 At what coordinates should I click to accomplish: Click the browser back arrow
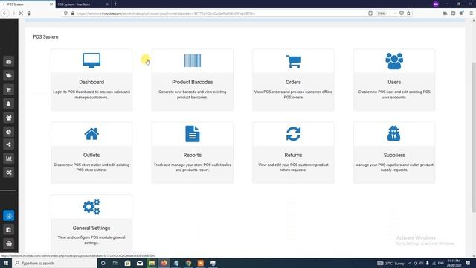(x=5, y=13)
